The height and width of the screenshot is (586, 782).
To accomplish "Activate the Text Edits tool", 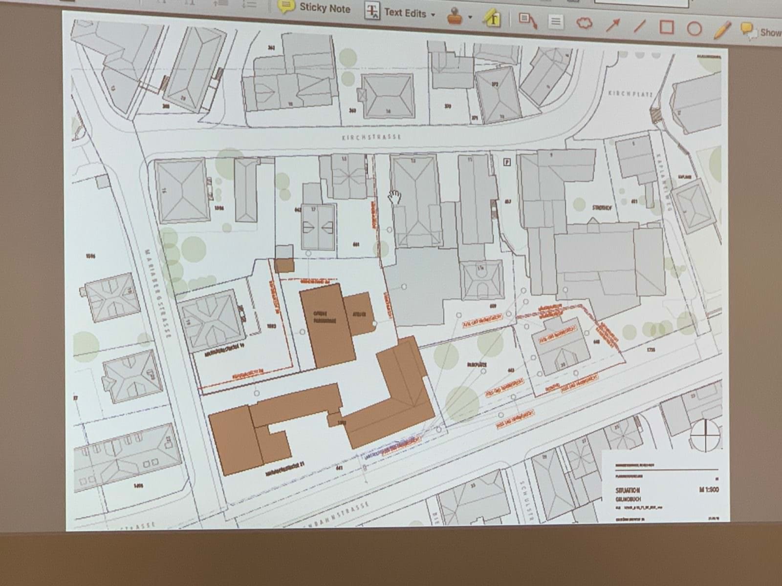I will click(396, 13).
